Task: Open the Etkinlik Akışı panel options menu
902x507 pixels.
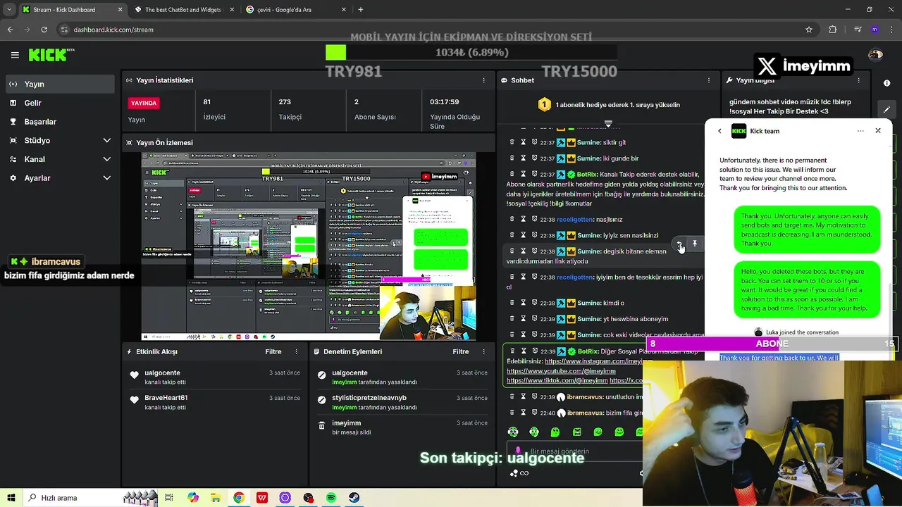Action: pos(296,351)
